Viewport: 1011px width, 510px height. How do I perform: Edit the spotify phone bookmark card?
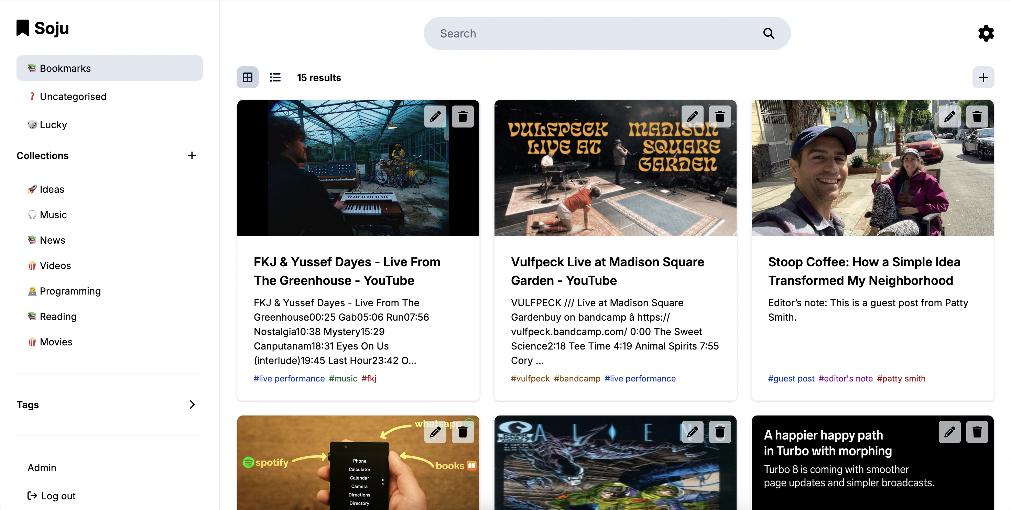(435, 432)
